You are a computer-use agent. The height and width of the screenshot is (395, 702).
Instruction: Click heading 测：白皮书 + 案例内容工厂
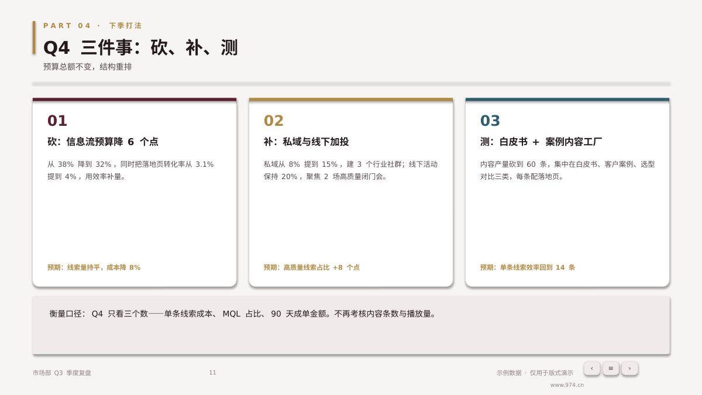[541, 142]
